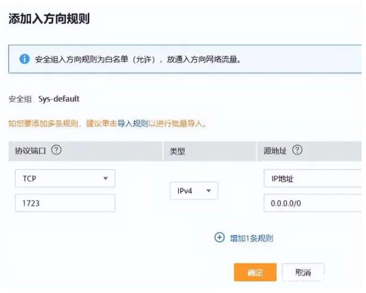This screenshot has width=366, height=293.
Task: Click the IPv4 dropdown arrow
Action: (209, 191)
